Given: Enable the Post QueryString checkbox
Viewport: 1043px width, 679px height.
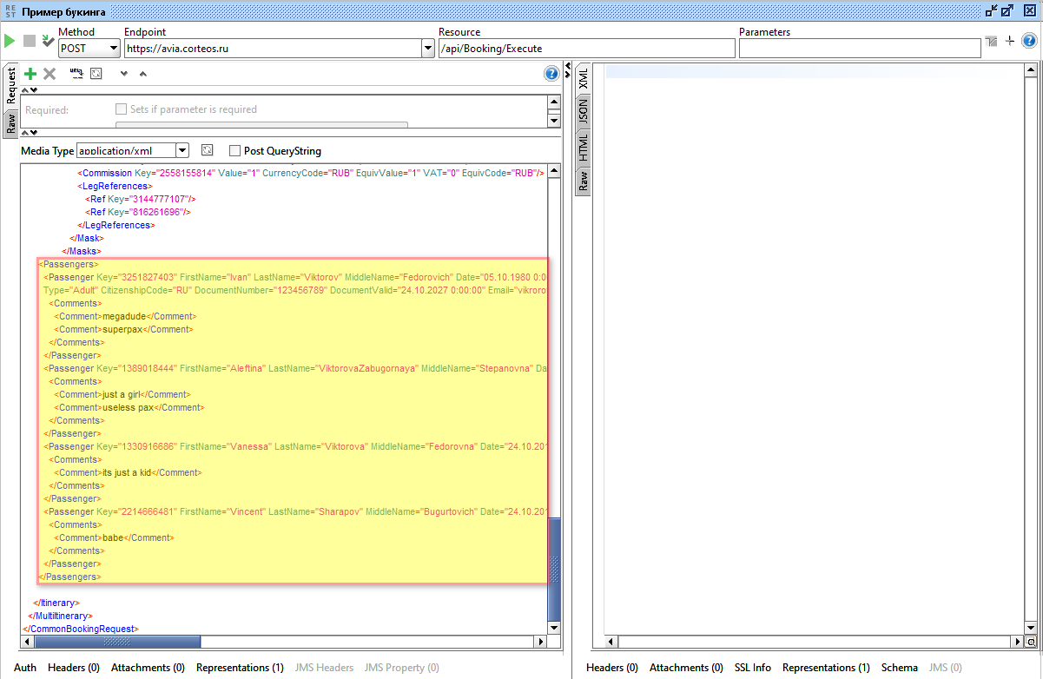Looking at the screenshot, I should [234, 151].
